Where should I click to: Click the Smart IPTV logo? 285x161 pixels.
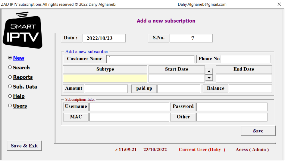pyautogui.click(x=23, y=30)
